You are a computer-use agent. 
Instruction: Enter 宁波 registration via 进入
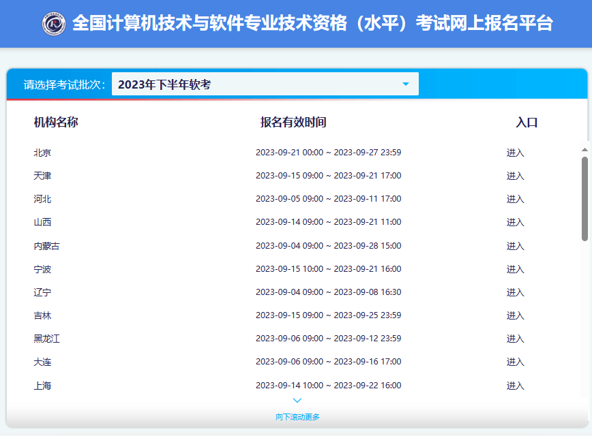(514, 268)
